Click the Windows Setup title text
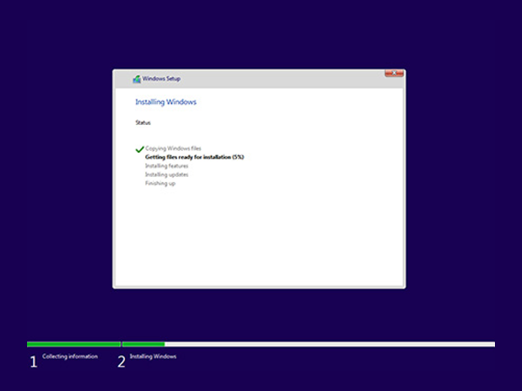 [161, 79]
